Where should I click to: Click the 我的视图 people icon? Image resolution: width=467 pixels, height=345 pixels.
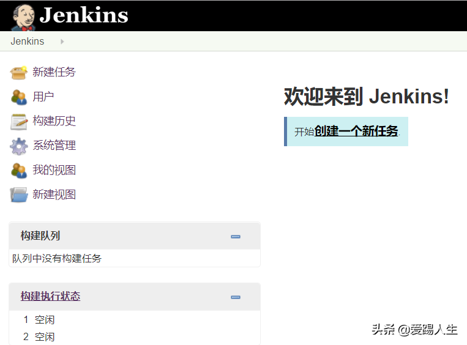(19, 171)
